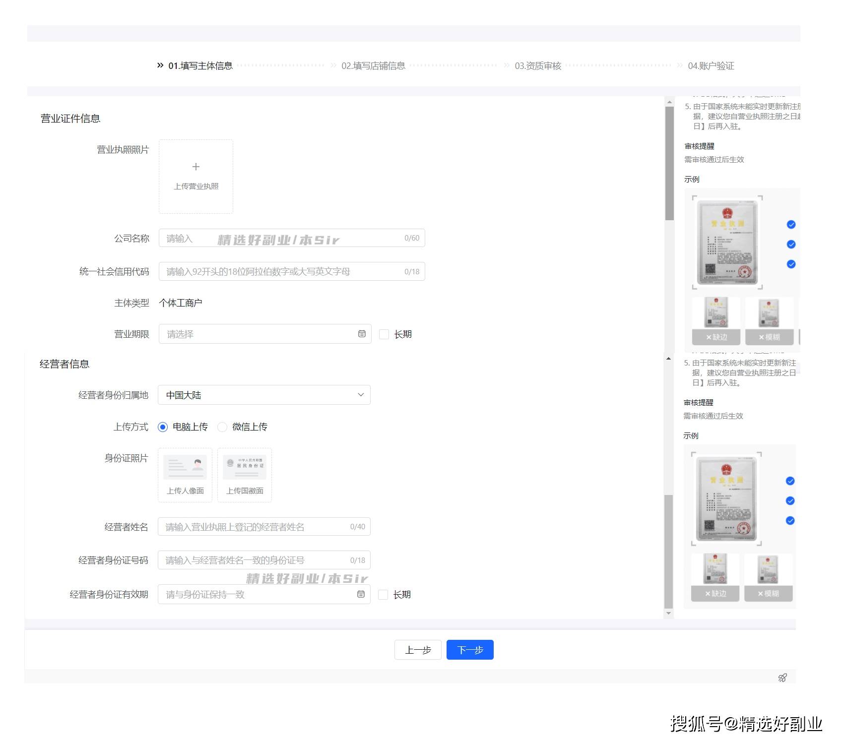Select the 微信上传 radio option
This screenshot has height=742, width=844.
[222, 427]
